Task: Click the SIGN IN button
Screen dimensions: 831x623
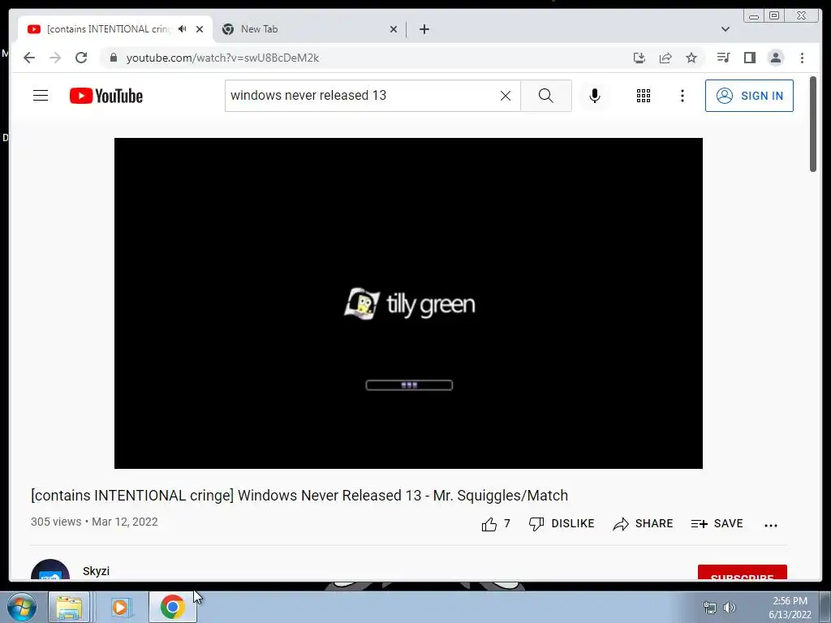Action: pyautogui.click(x=749, y=96)
